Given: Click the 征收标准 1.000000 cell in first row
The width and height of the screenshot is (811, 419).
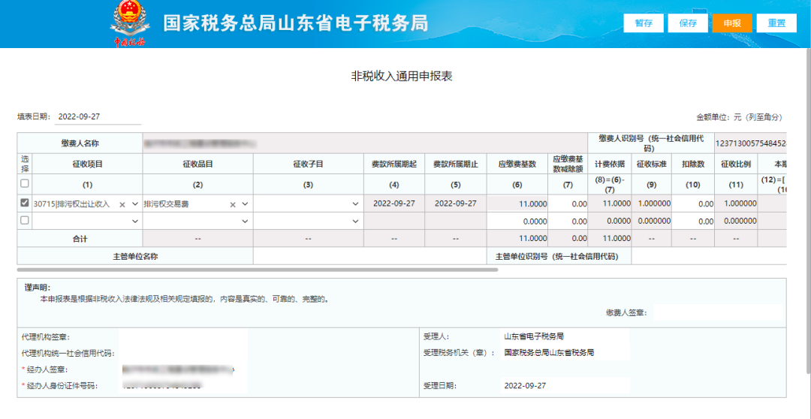Looking at the screenshot, I should [x=652, y=203].
